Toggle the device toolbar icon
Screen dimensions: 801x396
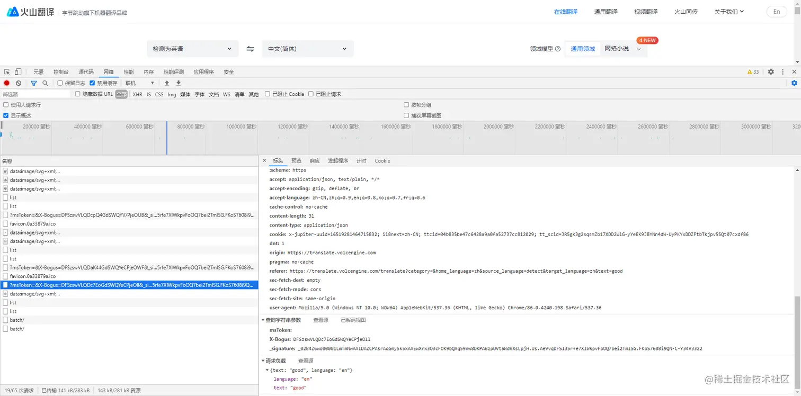click(18, 72)
